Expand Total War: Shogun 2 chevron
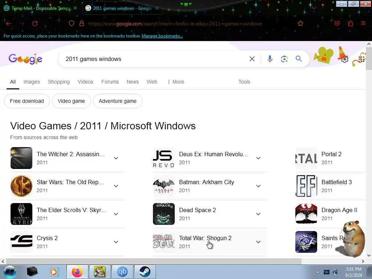Screen dimensions: 372x279 [x=258, y=242]
